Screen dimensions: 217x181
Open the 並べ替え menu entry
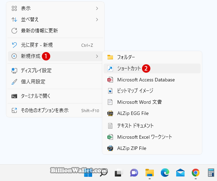55,20
